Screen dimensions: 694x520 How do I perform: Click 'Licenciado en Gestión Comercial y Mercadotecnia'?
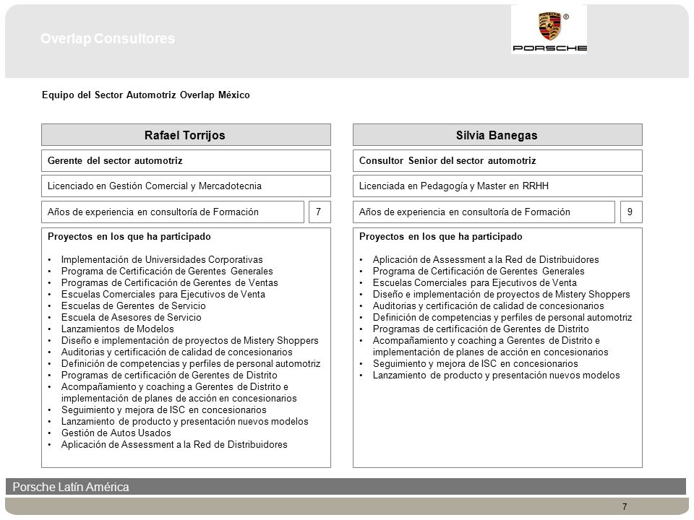pos(186,186)
